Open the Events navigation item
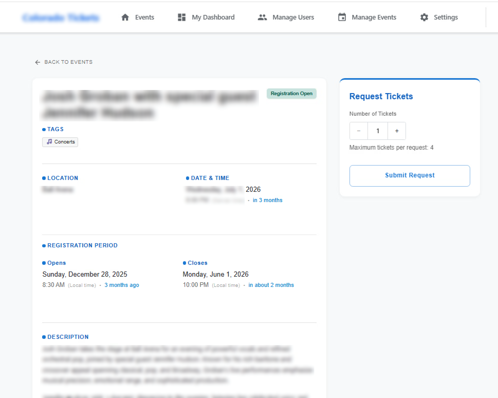Image resolution: width=498 pixels, height=398 pixels. 144,17
